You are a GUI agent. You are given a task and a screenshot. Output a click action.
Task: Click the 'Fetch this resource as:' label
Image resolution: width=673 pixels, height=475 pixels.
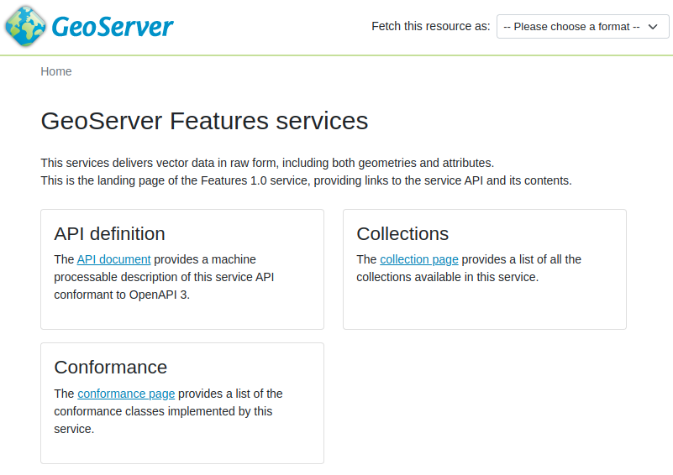pos(430,27)
